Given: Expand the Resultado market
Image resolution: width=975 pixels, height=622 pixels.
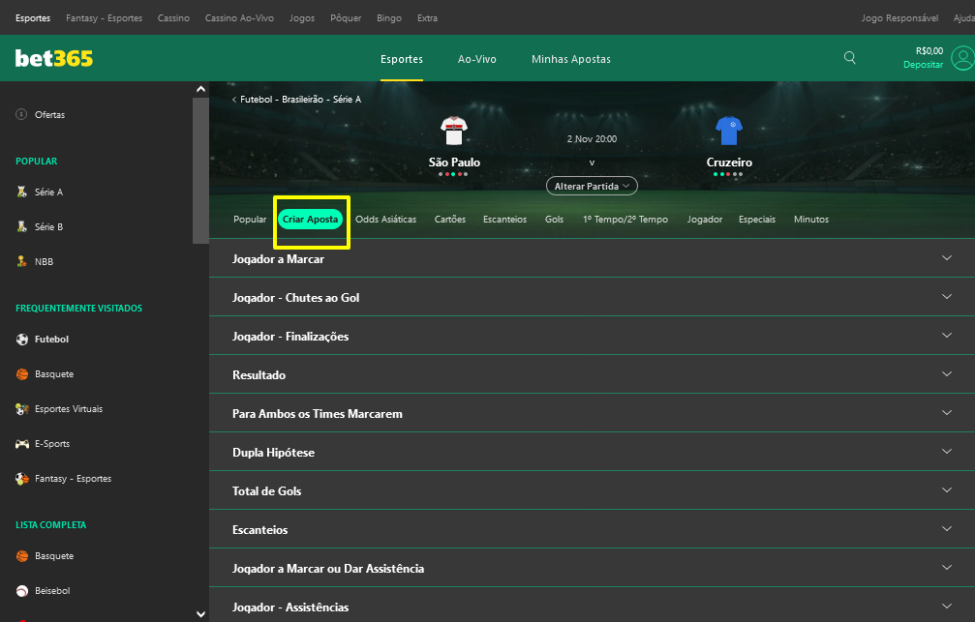Looking at the screenshot, I should (592, 374).
